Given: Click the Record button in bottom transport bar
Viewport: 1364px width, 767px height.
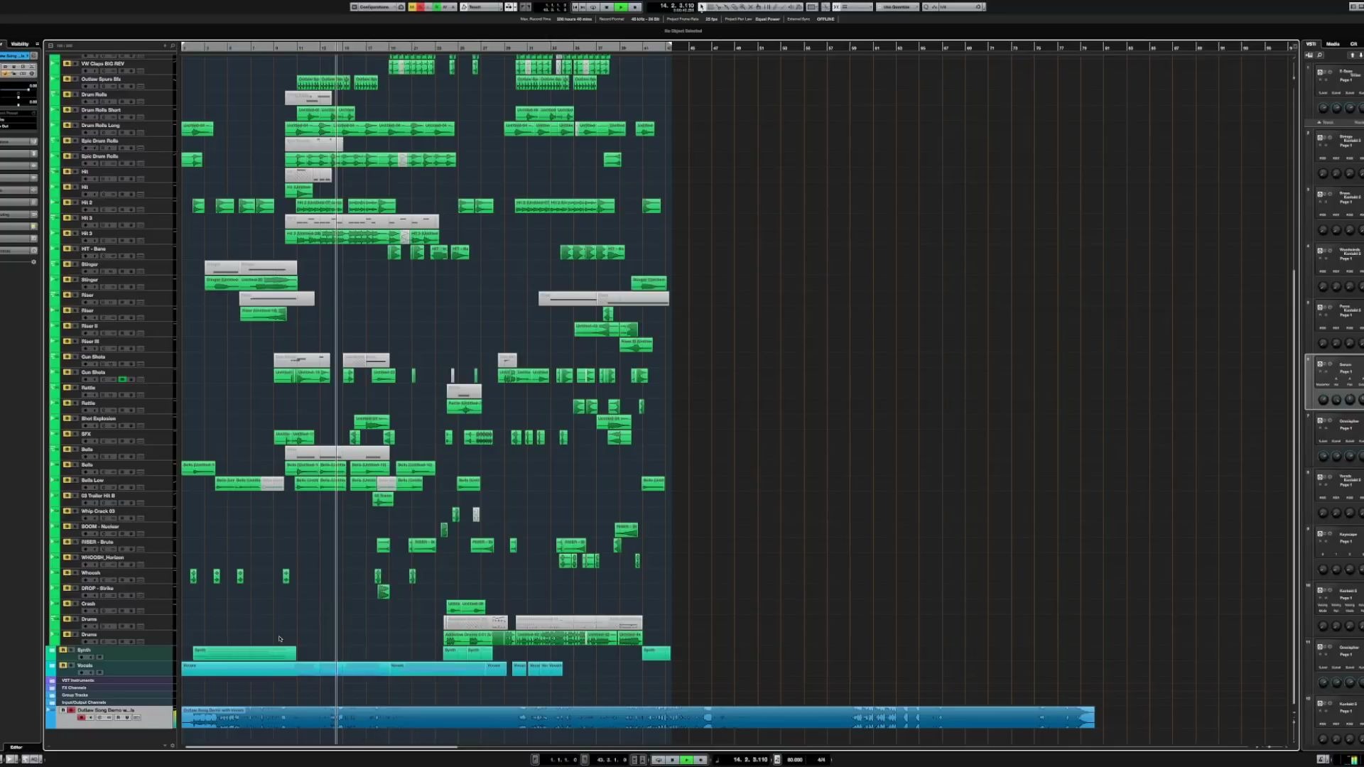Looking at the screenshot, I should coord(700,760).
